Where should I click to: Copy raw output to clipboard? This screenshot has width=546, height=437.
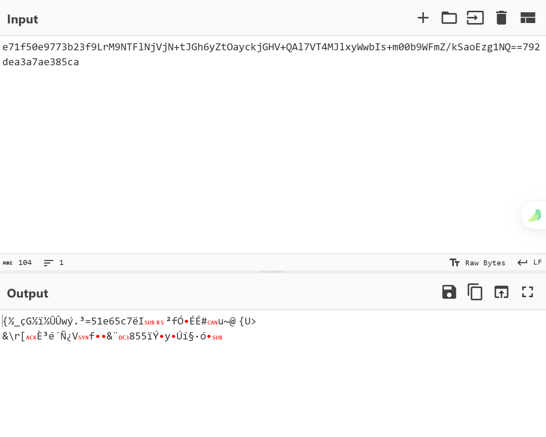click(475, 292)
